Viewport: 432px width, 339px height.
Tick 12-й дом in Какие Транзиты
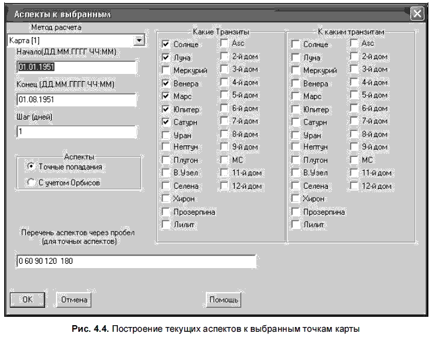pyautogui.click(x=224, y=186)
